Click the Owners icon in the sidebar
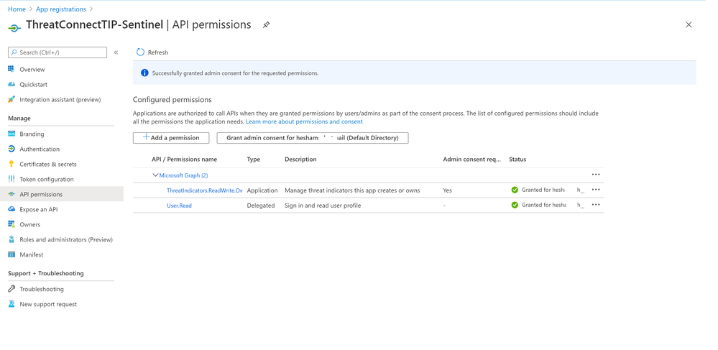Screen dimensions: 718x350 click(11, 224)
